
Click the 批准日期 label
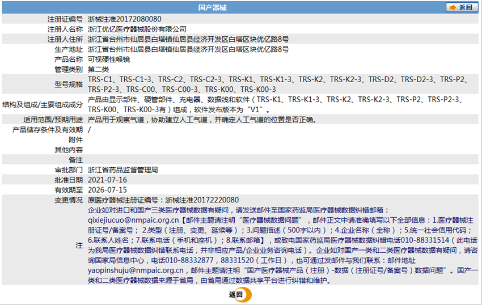(69, 180)
